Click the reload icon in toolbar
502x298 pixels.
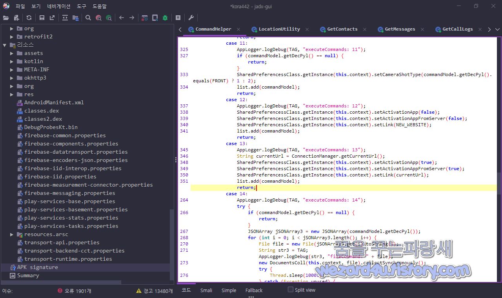(29, 18)
